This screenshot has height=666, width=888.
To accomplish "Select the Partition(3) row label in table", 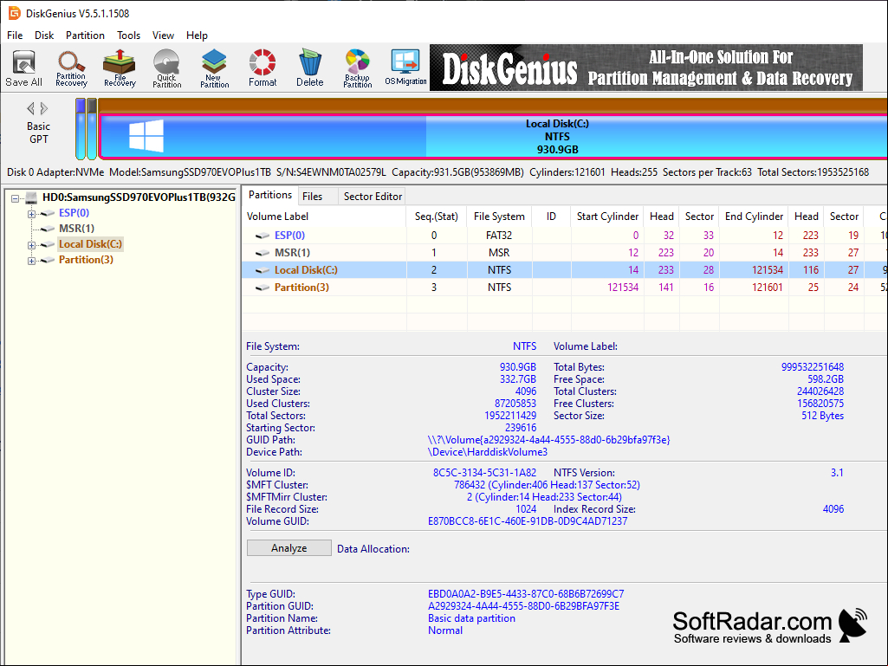I will click(x=301, y=288).
